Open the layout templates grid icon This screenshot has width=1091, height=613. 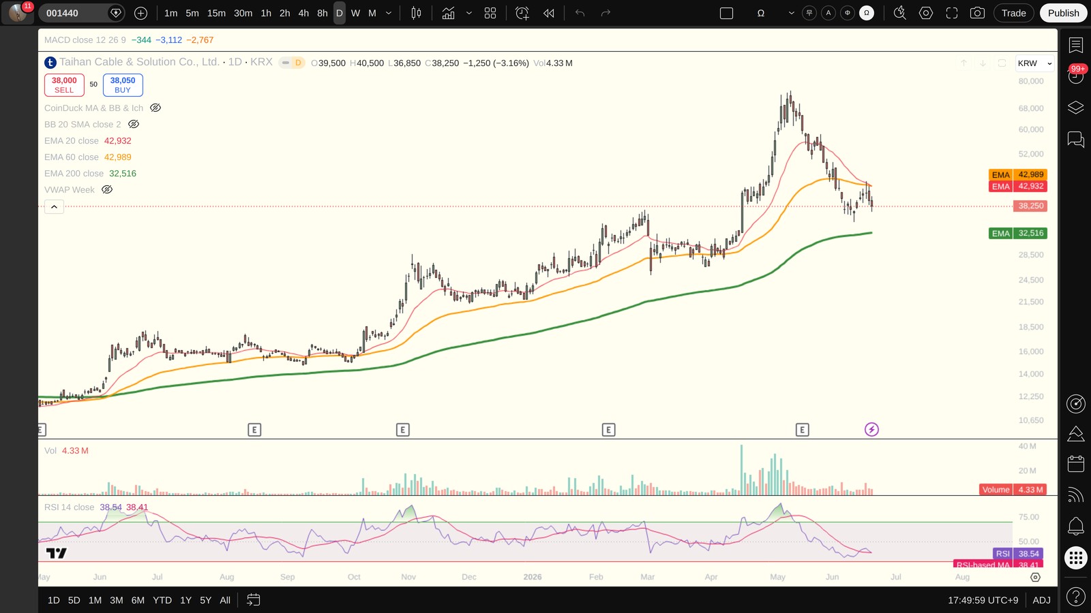coord(490,13)
